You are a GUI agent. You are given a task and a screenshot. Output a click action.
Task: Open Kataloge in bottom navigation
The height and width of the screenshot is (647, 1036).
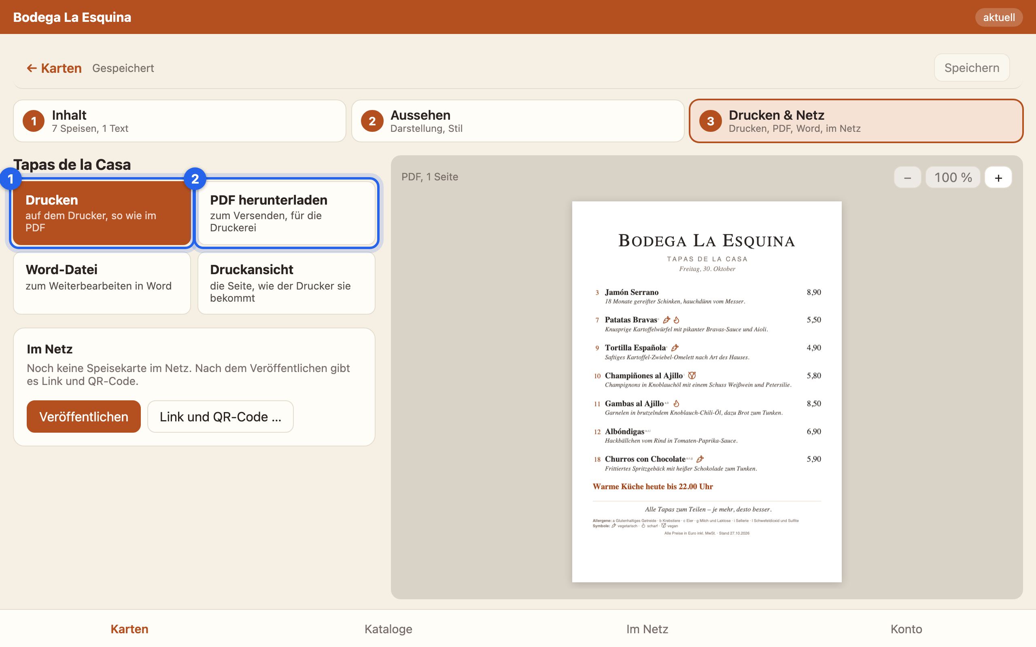pyautogui.click(x=388, y=628)
